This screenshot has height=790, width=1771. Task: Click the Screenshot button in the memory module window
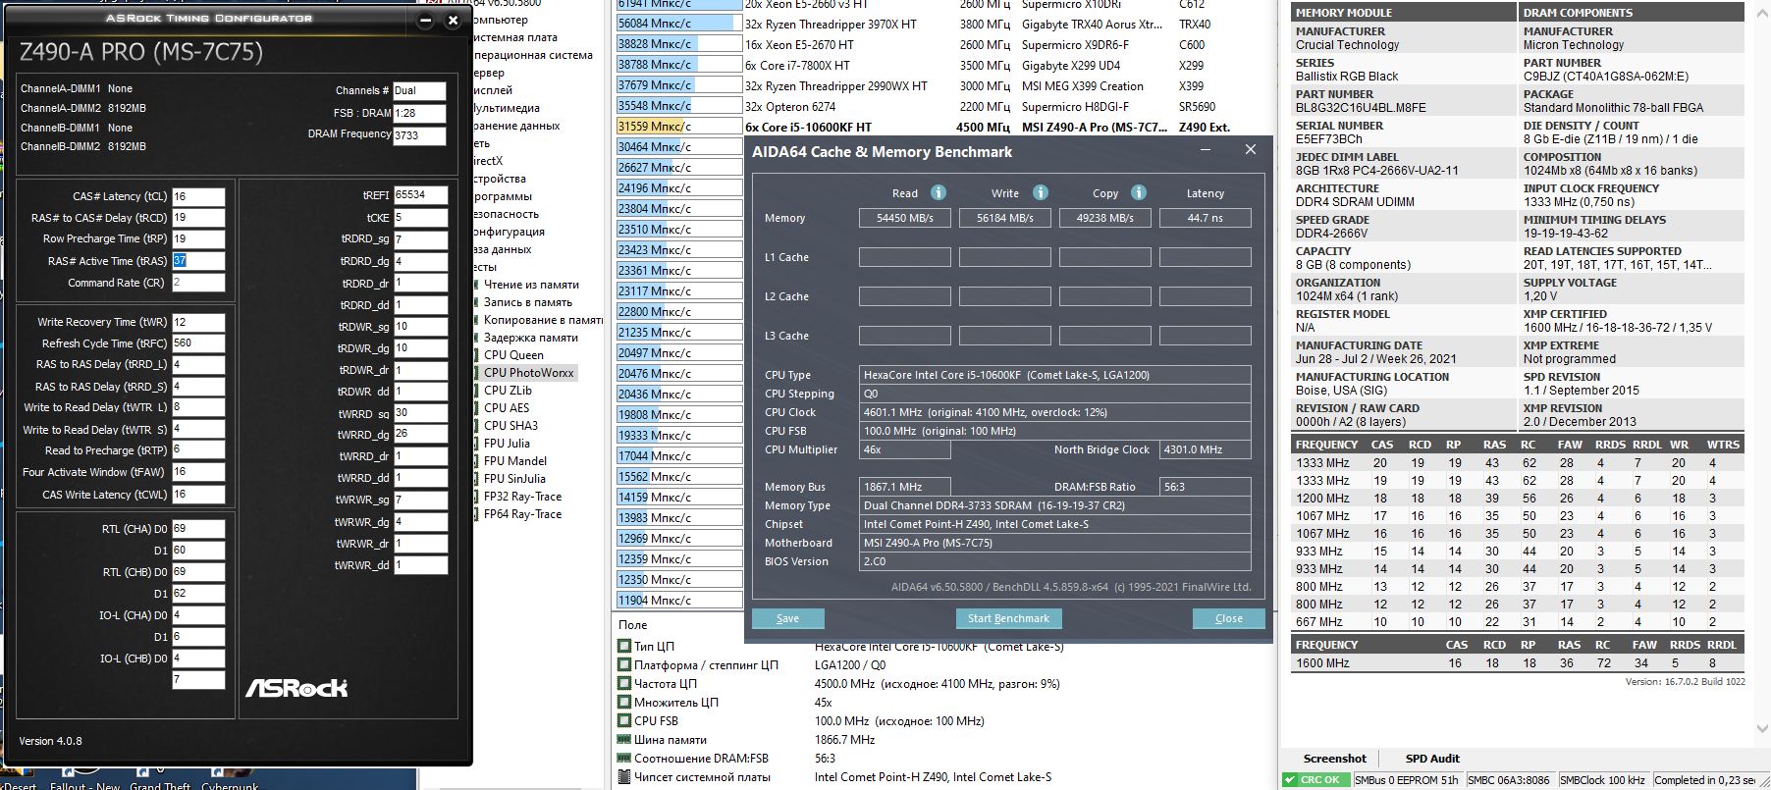click(1334, 759)
